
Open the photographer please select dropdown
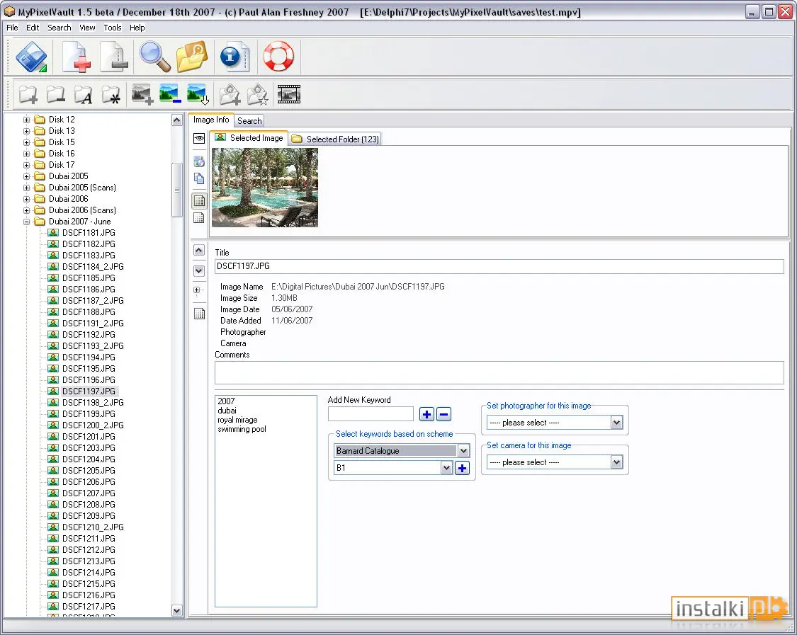pyautogui.click(x=616, y=422)
